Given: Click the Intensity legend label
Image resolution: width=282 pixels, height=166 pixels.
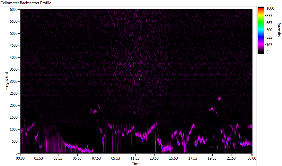Looking at the screenshot, I should pyautogui.click(x=279, y=30).
